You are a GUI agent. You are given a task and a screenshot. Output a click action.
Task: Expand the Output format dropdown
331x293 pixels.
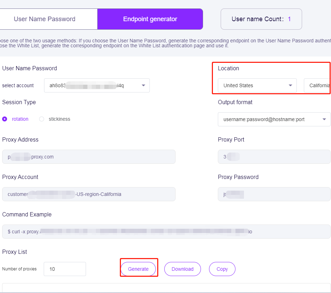(274, 119)
